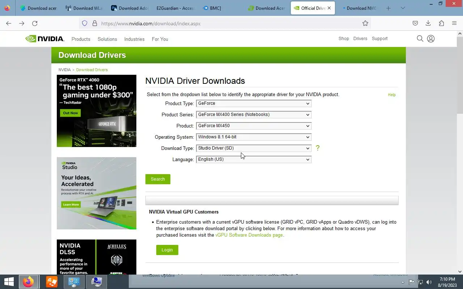
Task: Click Out Now on the RTX 4060 ad
Action: coord(71,113)
